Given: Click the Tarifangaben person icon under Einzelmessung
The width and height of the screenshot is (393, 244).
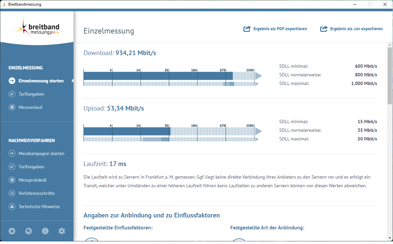Looking at the screenshot, I should [12, 94].
